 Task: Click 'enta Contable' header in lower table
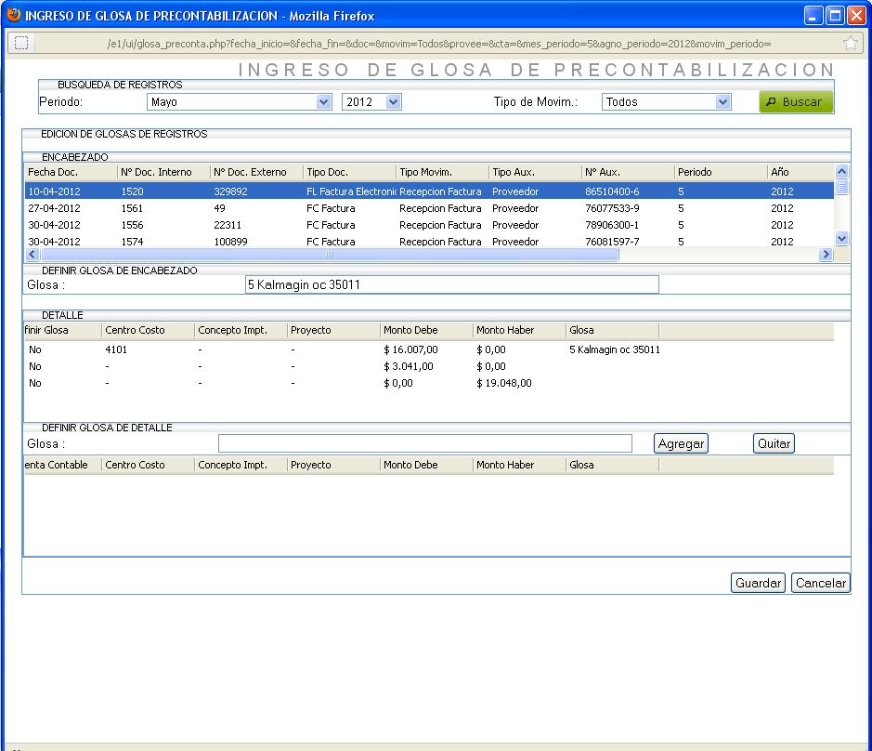click(x=62, y=465)
